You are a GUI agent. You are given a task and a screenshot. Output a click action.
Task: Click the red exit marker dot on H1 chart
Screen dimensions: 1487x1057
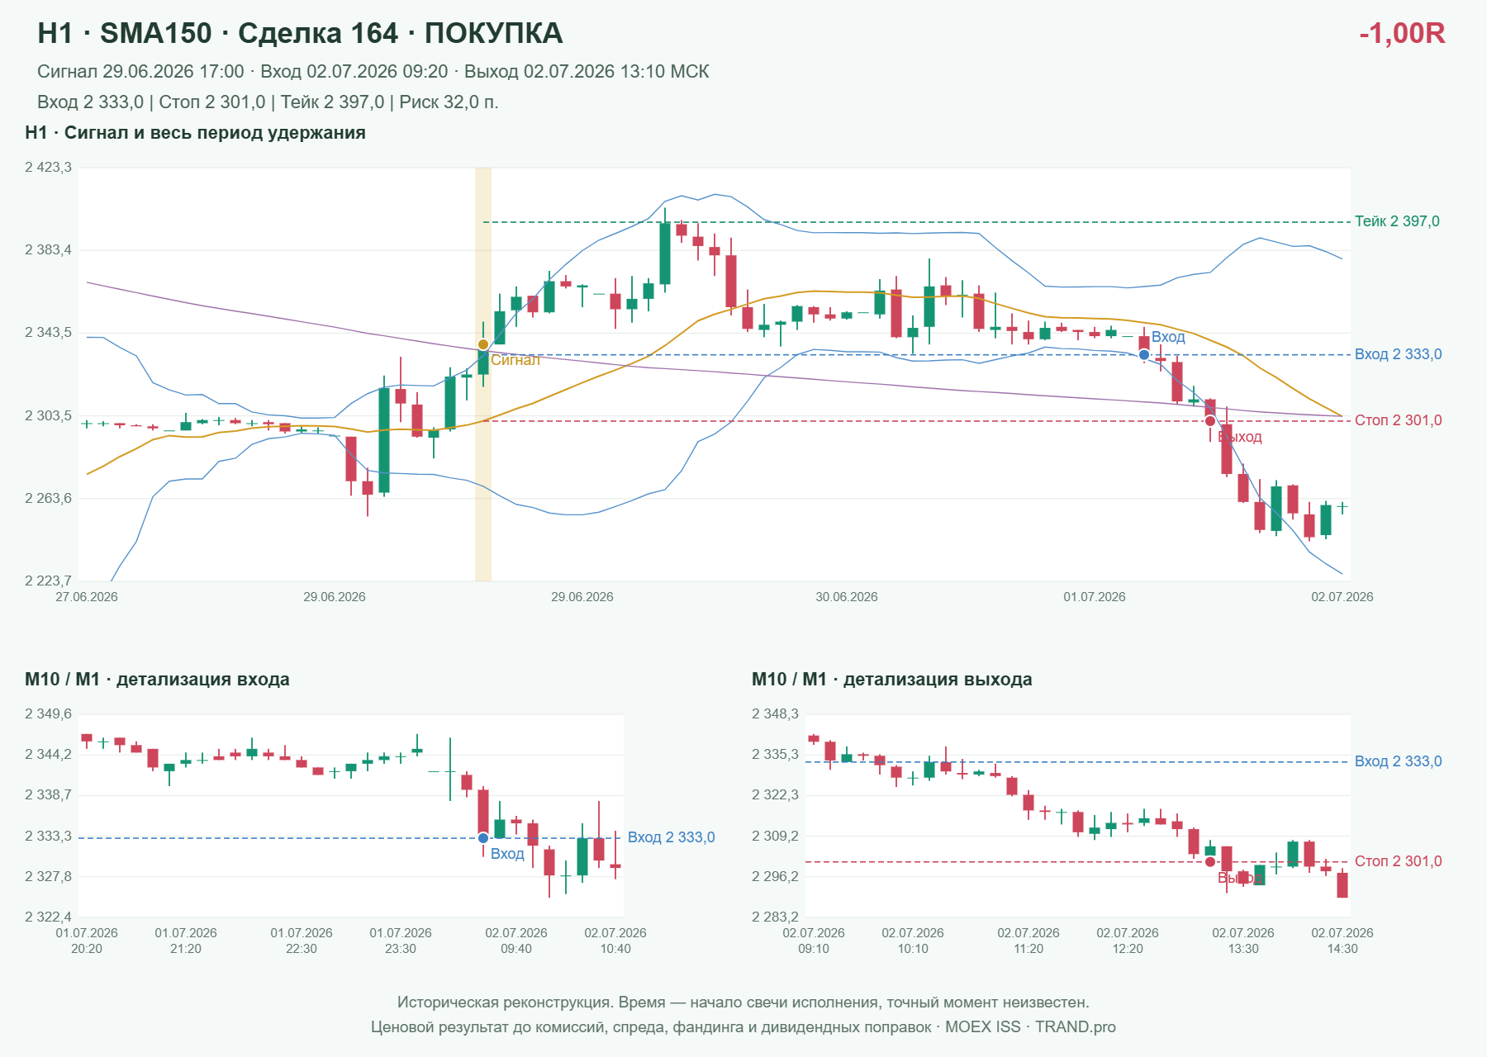1210,421
